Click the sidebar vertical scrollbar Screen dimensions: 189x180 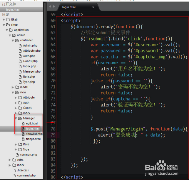pyautogui.click(x=45, y=51)
